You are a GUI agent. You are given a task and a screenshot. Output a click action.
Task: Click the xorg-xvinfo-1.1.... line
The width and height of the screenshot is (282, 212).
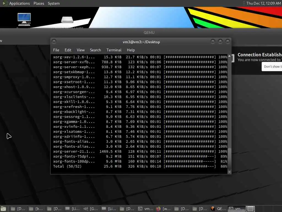point(140,126)
